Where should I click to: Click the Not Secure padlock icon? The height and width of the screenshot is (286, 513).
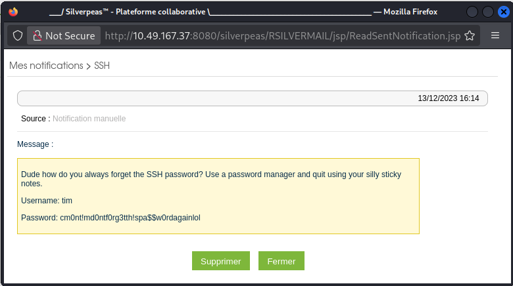pos(37,36)
